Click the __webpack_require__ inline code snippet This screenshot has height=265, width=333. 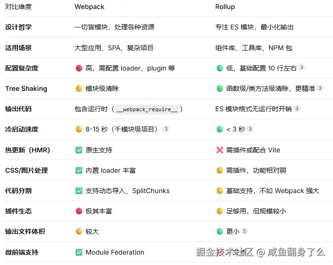tap(147, 109)
